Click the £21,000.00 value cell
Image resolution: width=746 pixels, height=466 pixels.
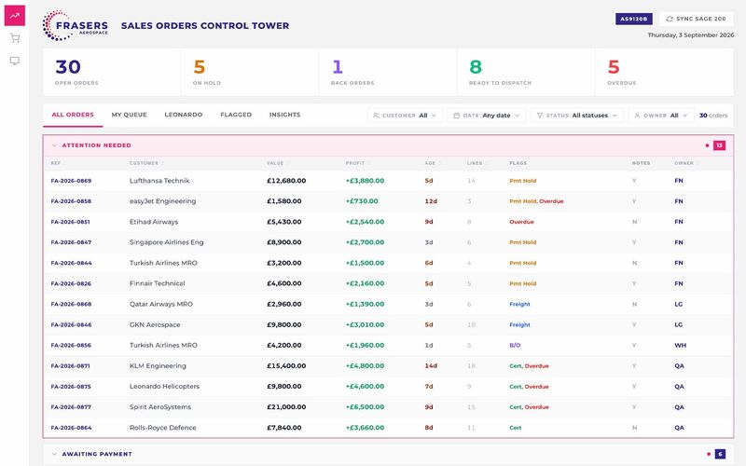tap(286, 407)
